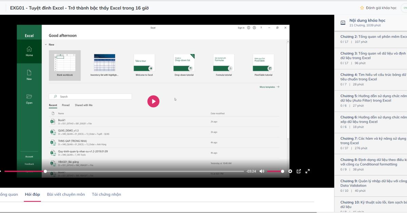
Task: Select Feedback in Excel sidebar
Action: 29,164
